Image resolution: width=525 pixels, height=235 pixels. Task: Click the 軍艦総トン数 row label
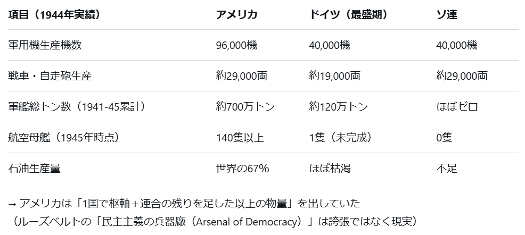[x=77, y=107]
